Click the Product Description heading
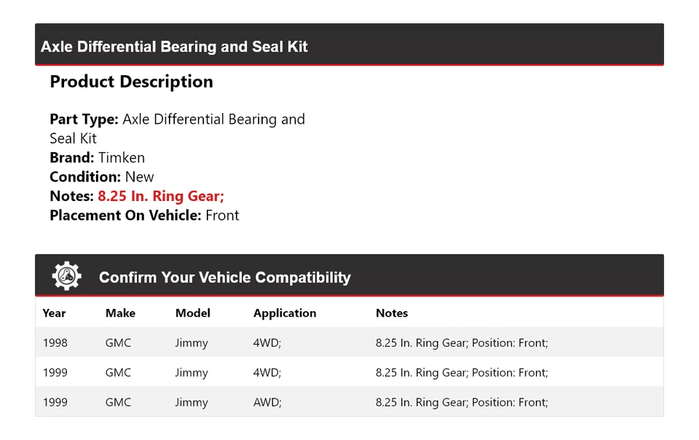The image size is (699, 440). pyautogui.click(x=131, y=82)
